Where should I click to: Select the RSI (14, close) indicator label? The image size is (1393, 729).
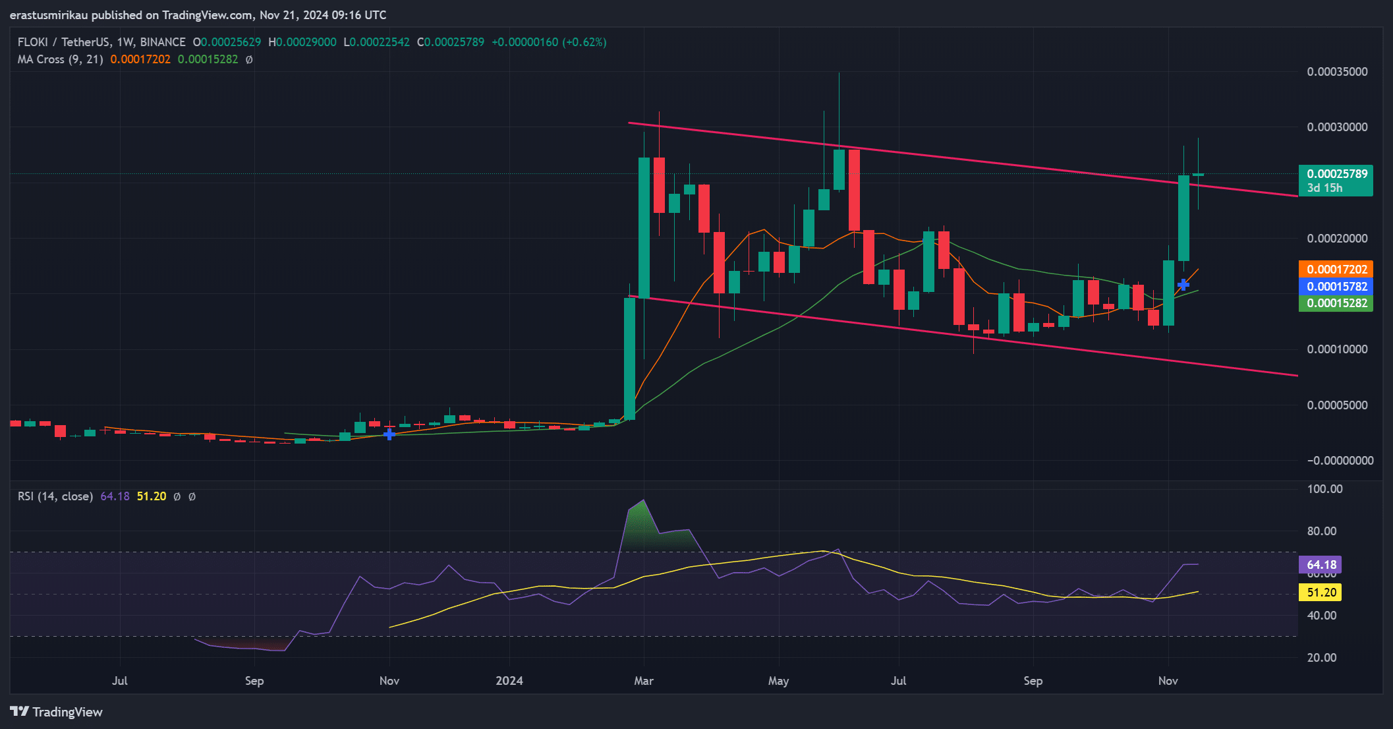click(x=55, y=496)
